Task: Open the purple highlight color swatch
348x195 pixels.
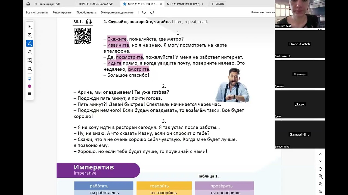Action: pos(30,86)
